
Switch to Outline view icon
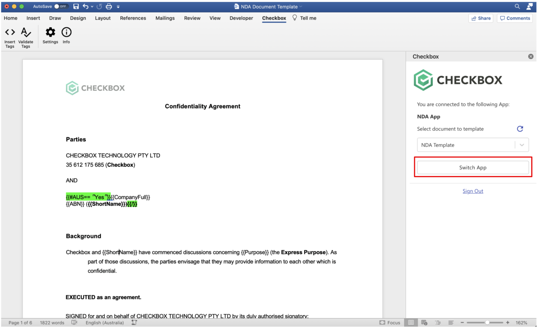tap(438, 323)
